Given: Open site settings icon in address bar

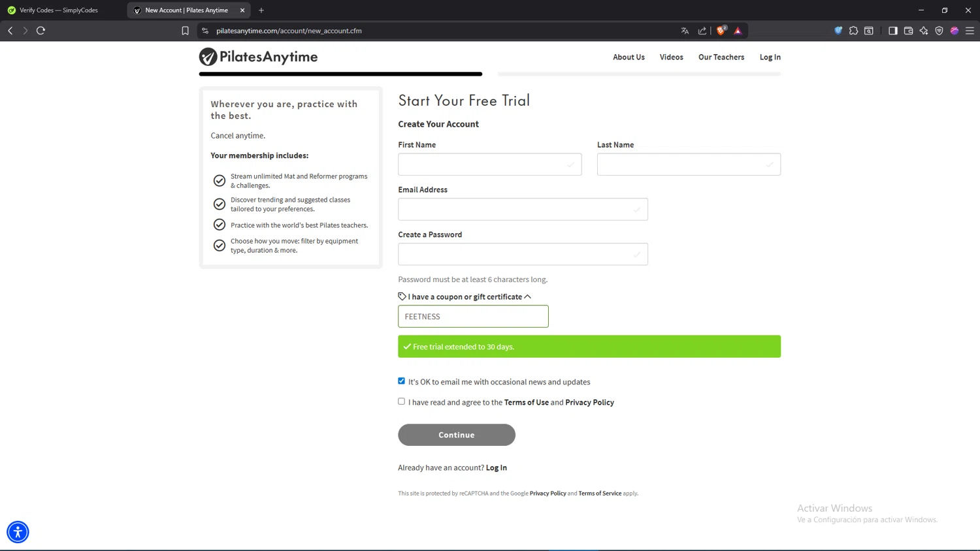Looking at the screenshot, I should [x=205, y=31].
